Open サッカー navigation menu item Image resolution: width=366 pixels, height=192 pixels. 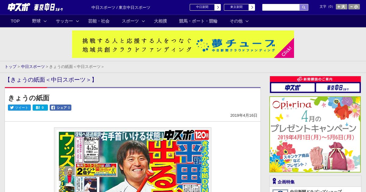click(64, 21)
